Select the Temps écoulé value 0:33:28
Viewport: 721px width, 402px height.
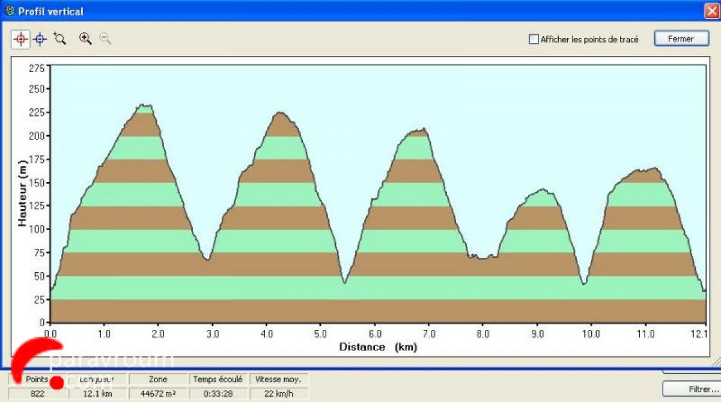click(x=218, y=394)
